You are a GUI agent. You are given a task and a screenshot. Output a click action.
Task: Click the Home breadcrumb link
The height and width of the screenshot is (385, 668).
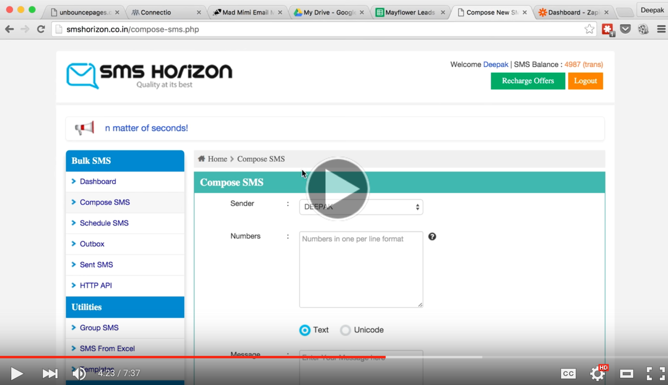click(x=217, y=159)
